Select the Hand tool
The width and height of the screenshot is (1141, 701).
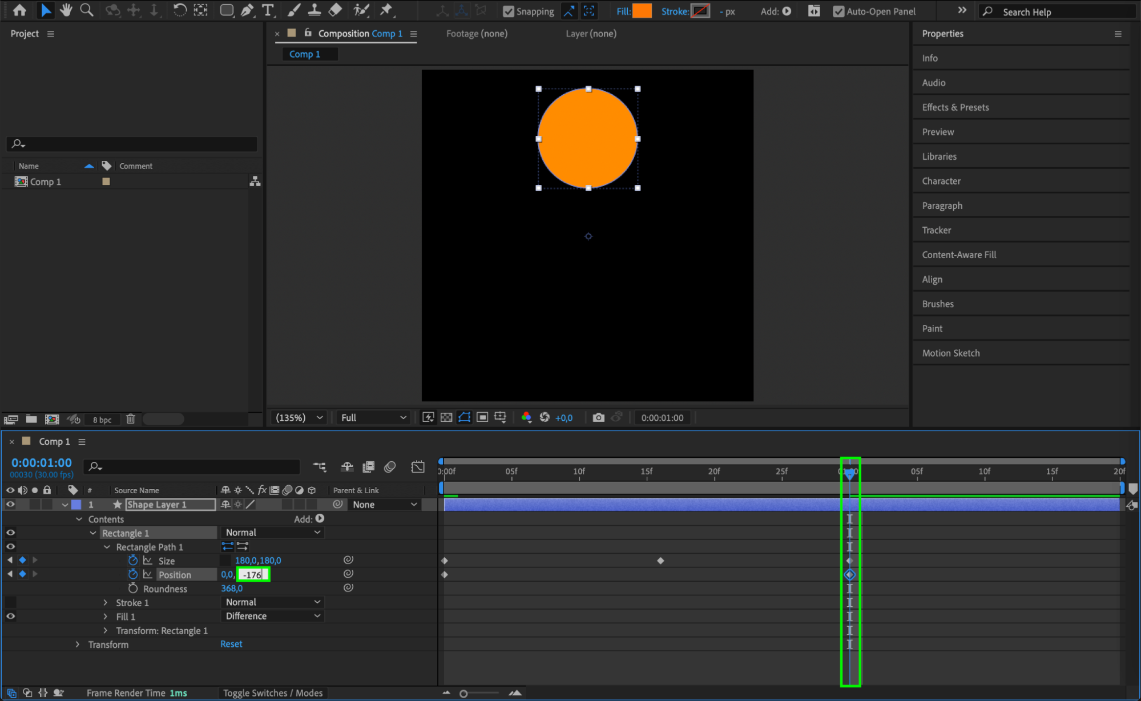[66, 10]
